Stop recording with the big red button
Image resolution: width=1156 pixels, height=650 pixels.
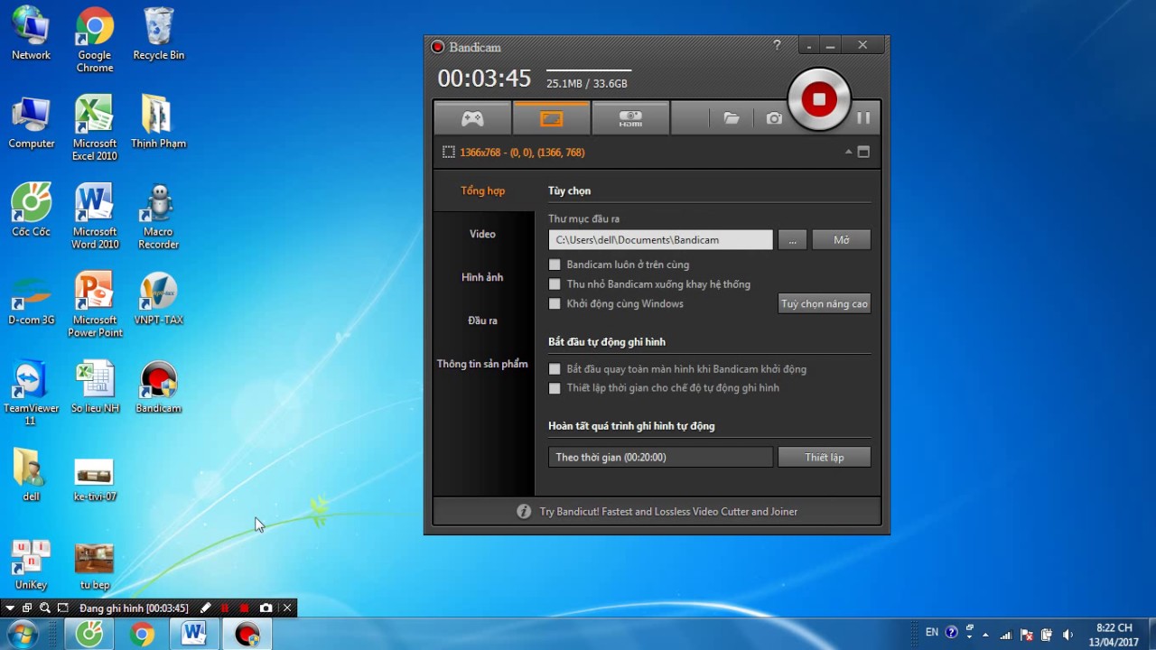tap(819, 99)
